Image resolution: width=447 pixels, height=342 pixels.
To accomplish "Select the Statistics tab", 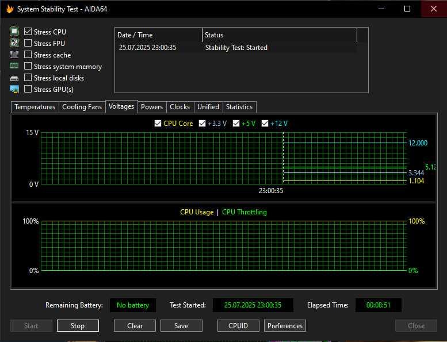I will click(239, 107).
